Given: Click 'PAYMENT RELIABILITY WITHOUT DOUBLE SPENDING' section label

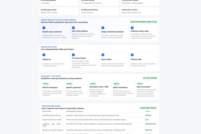Looking at the screenshot, I should pos(58,20).
